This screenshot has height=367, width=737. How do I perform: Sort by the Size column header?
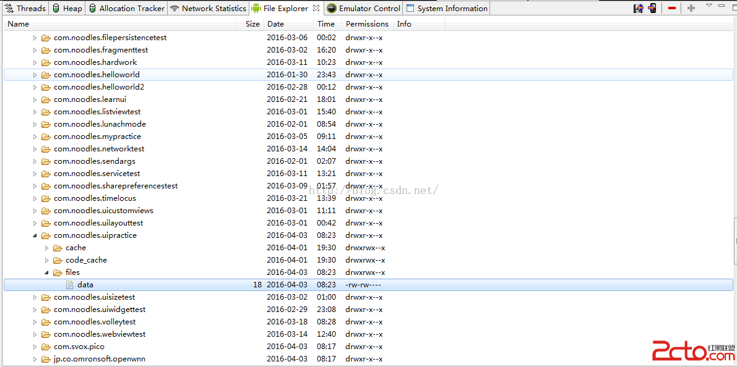click(250, 24)
